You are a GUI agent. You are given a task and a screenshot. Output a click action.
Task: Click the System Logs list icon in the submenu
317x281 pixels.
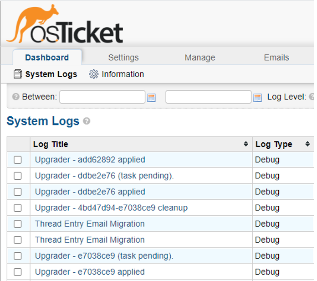pyautogui.click(x=18, y=74)
